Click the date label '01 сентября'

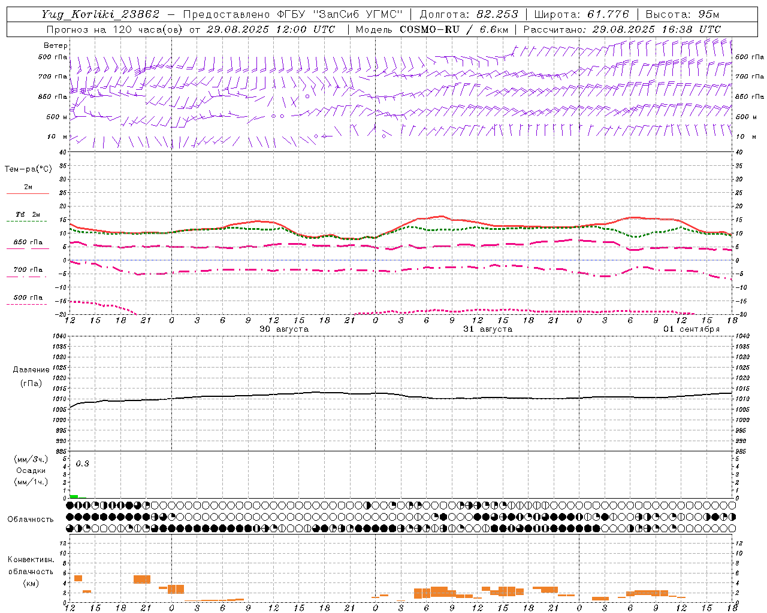691,329
